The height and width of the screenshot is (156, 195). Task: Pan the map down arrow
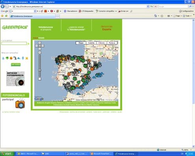point(40,49)
